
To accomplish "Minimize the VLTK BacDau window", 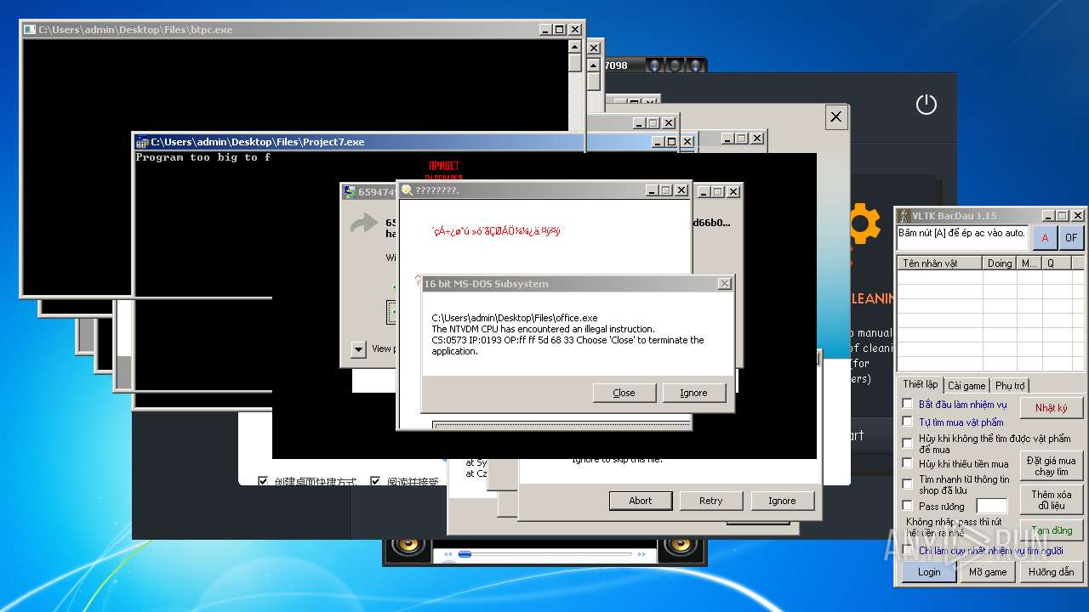I will click(1049, 216).
